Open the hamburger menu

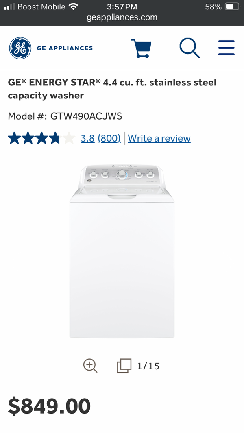[x=226, y=48]
